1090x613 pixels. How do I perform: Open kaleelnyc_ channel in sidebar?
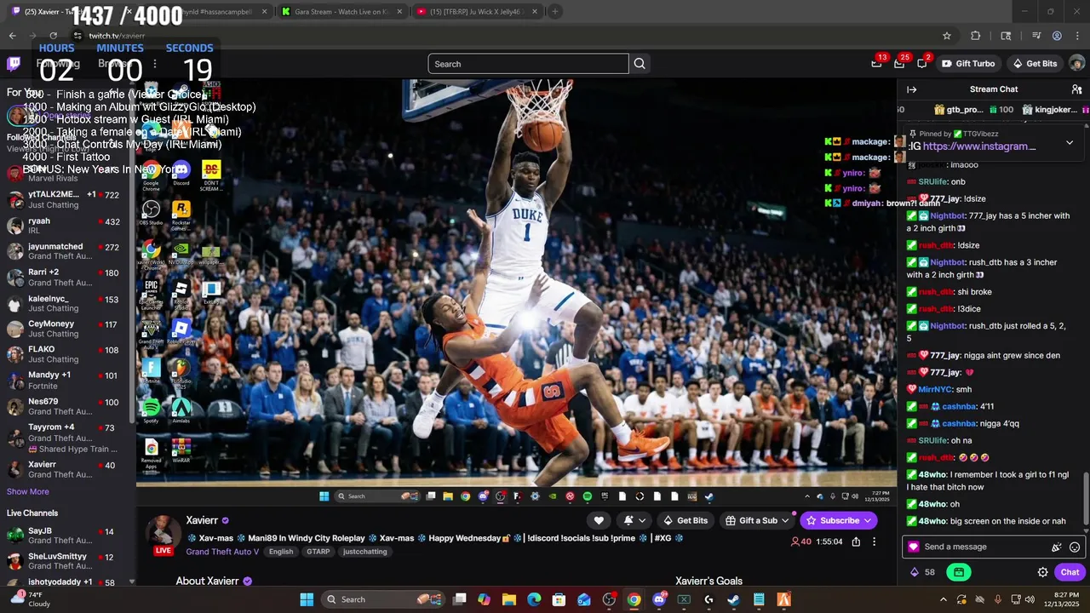pos(64,303)
